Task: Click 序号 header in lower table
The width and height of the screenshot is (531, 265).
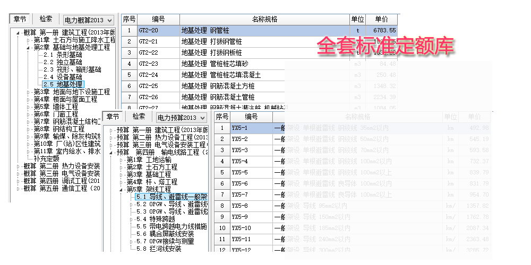Action: 222,117
